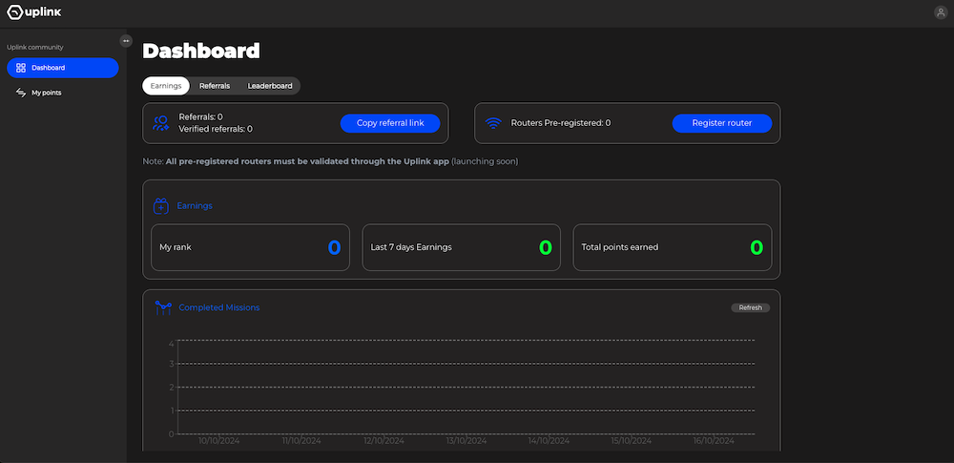Click the 'Uplink community' sidebar heading
The image size is (954, 463).
[x=35, y=47]
